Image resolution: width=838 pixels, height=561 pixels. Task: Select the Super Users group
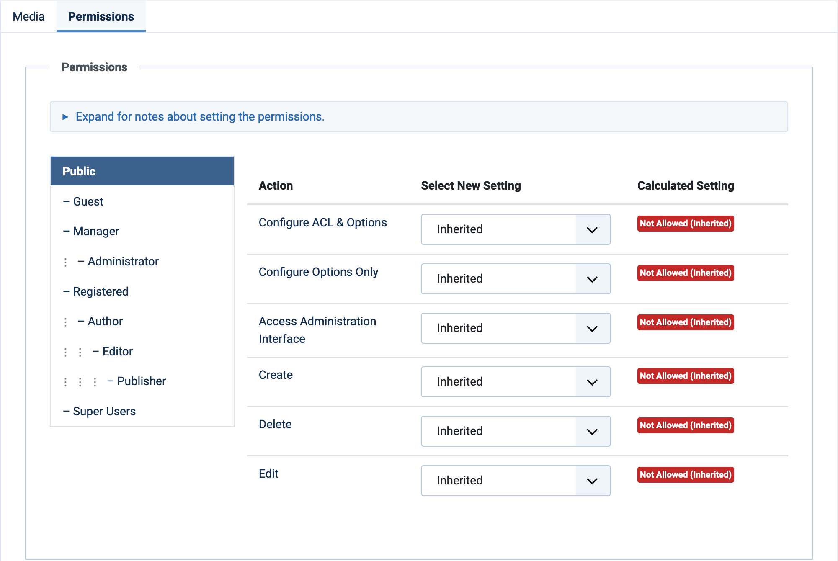(x=104, y=411)
